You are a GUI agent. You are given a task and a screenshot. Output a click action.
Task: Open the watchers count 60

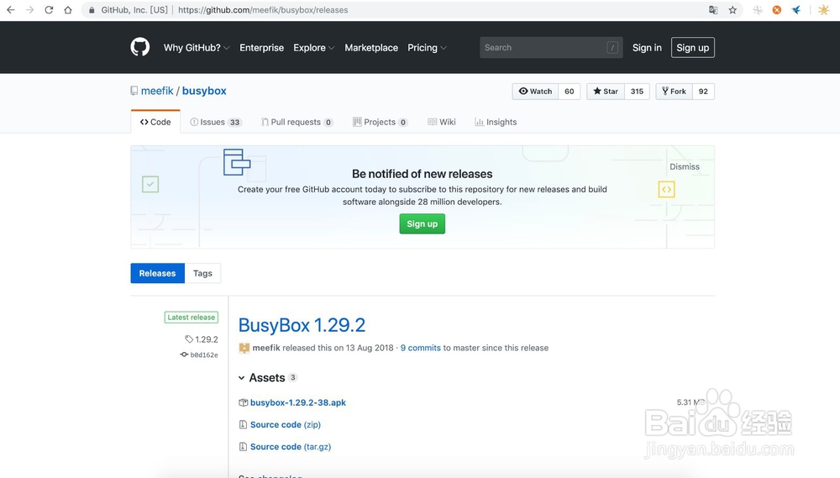click(x=570, y=91)
